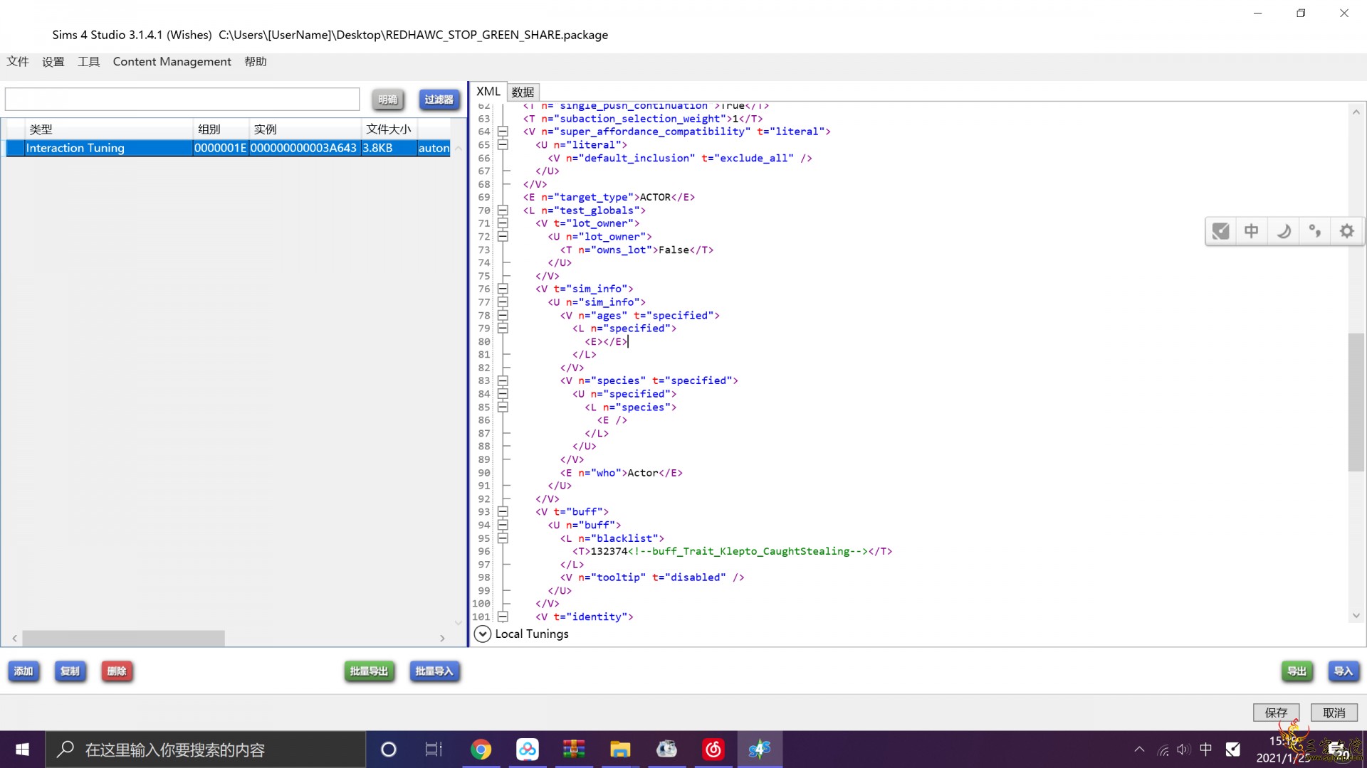The width and height of the screenshot is (1367, 768).
Task: Click the tray language indicator 中
Action: pos(1205,750)
